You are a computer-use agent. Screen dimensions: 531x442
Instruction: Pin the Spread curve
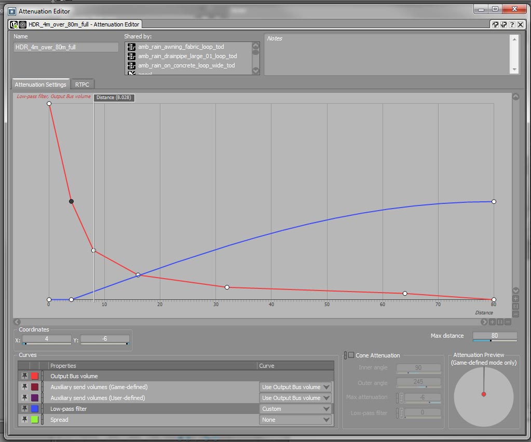click(24, 419)
